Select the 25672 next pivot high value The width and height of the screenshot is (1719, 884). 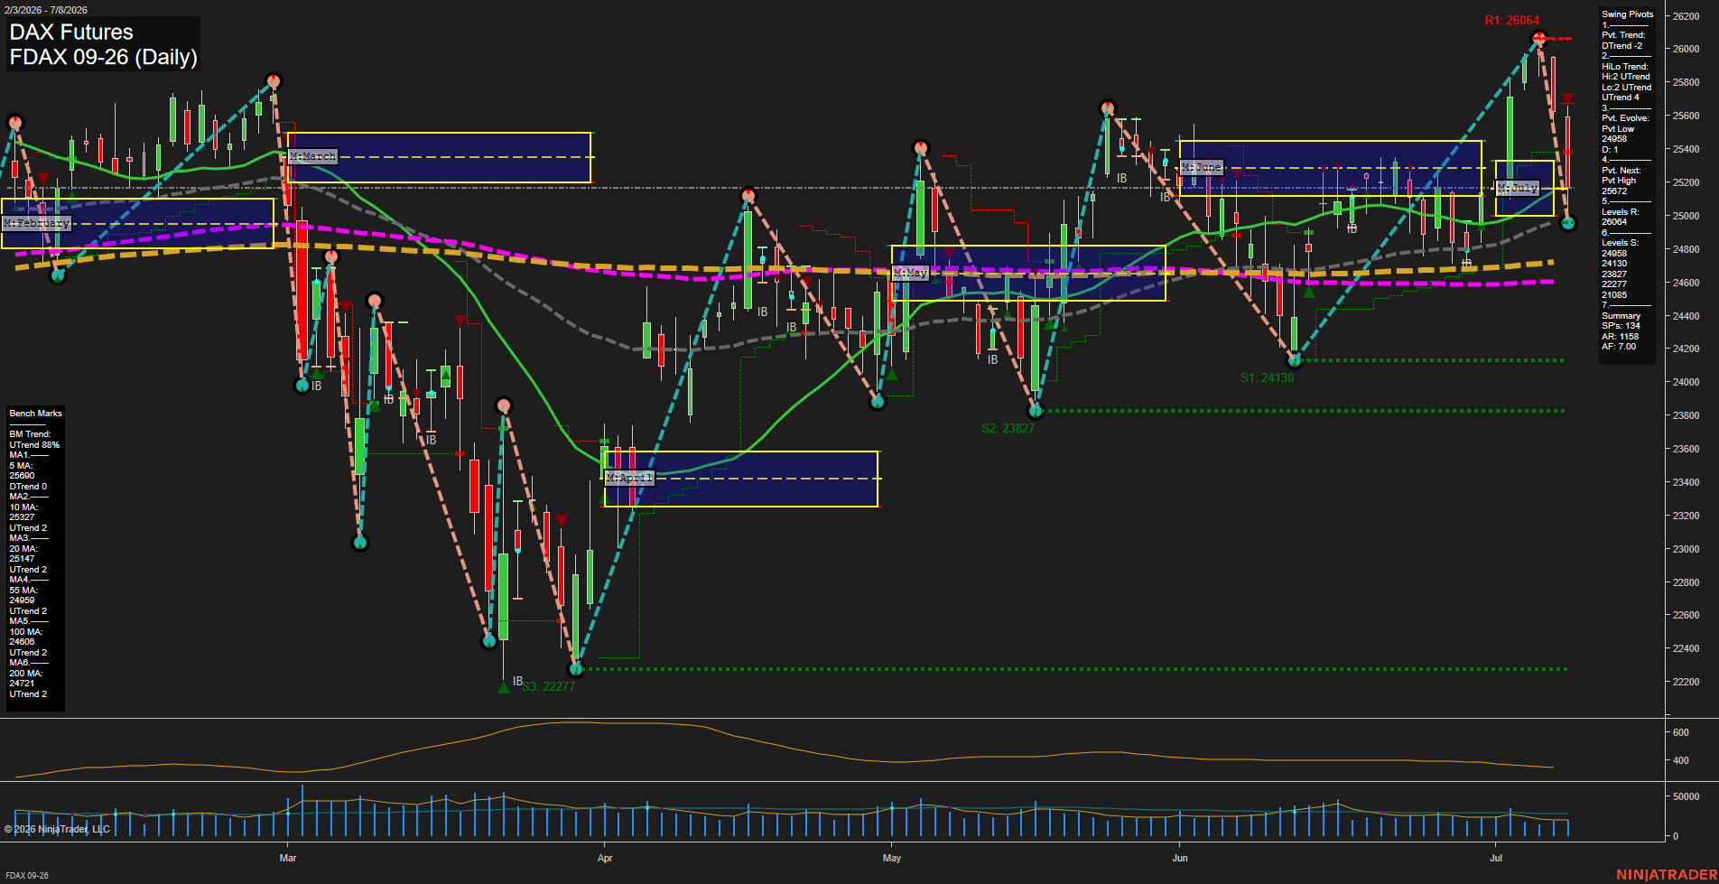tap(1614, 191)
